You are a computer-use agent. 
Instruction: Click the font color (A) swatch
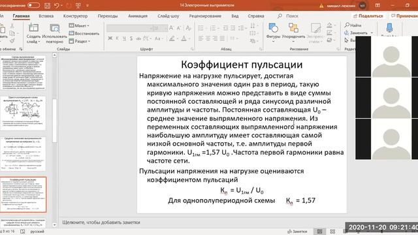184,39
